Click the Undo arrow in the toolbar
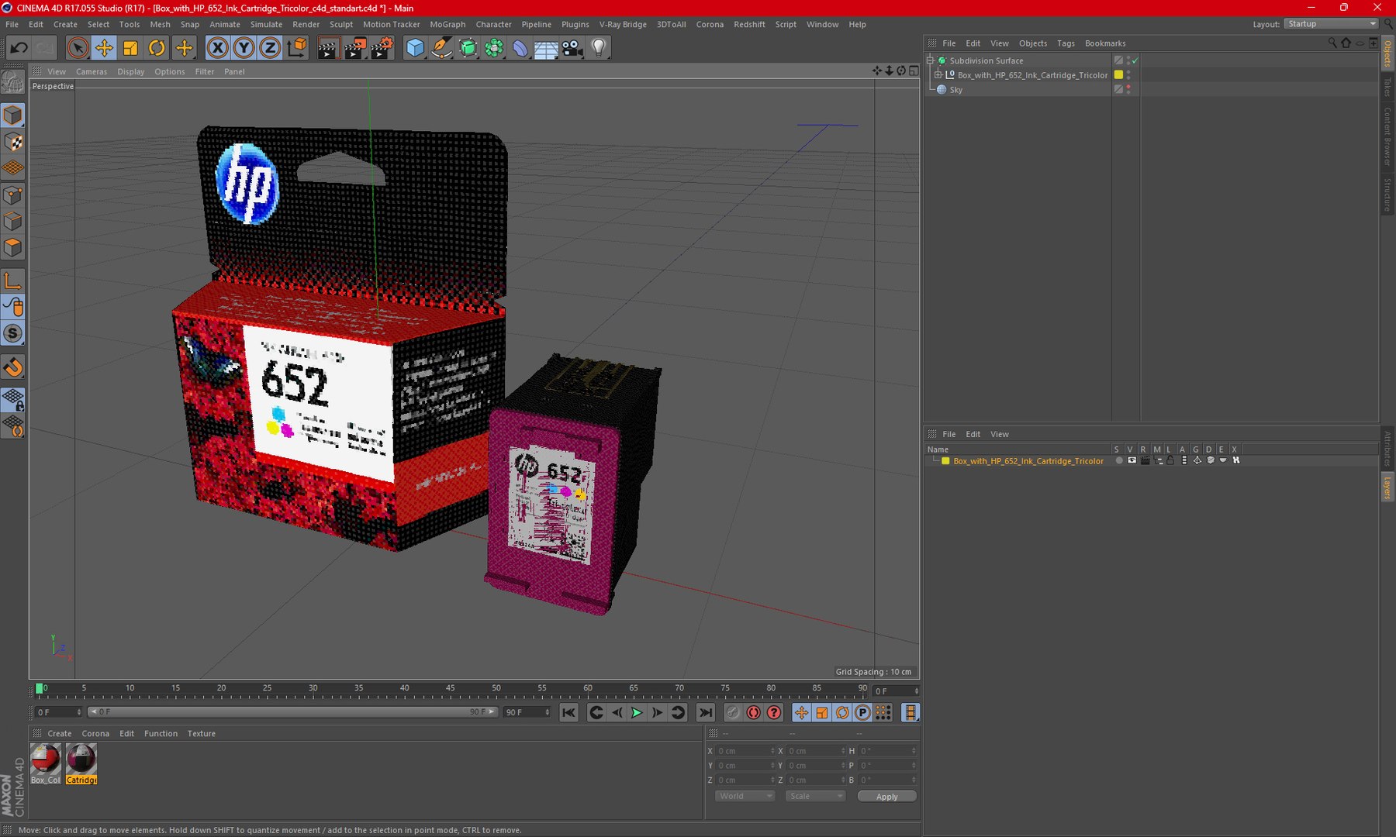The image size is (1396, 837). point(19,48)
